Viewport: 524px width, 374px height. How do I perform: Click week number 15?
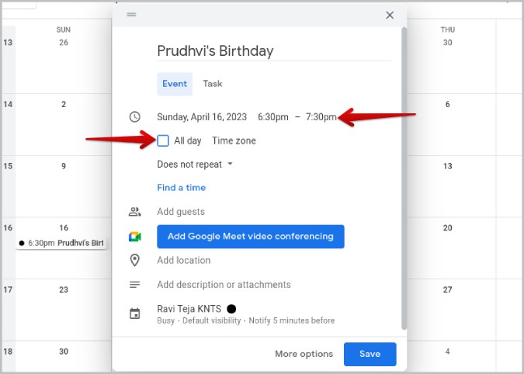8,166
